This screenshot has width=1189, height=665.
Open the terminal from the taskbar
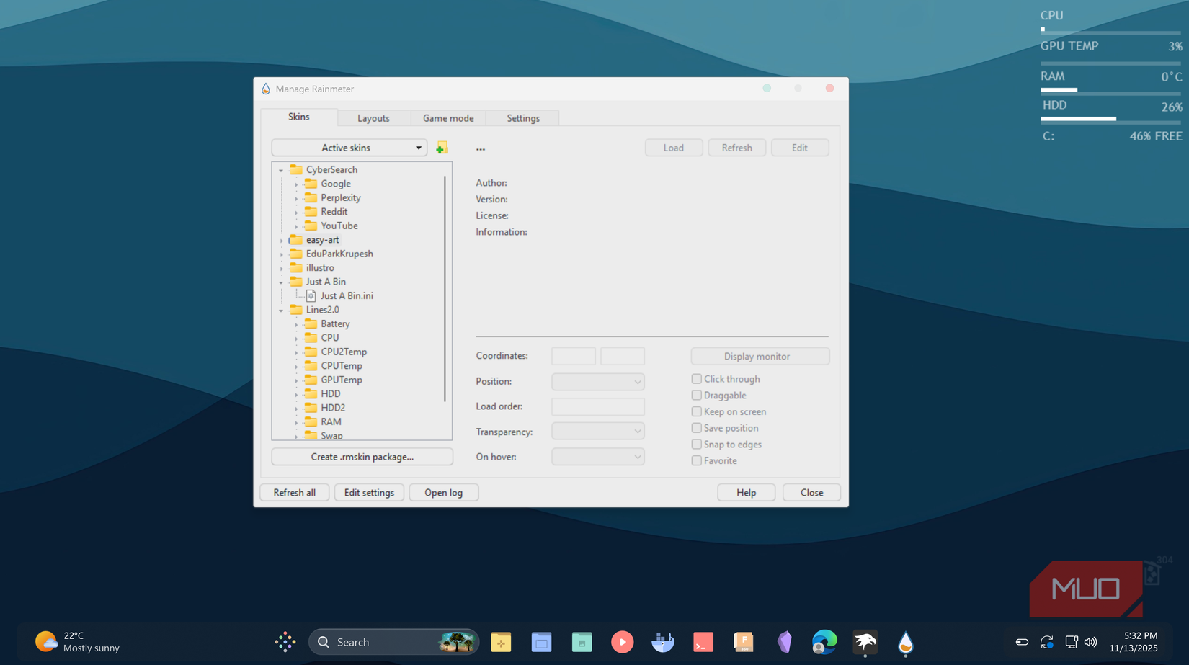(x=703, y=642)
